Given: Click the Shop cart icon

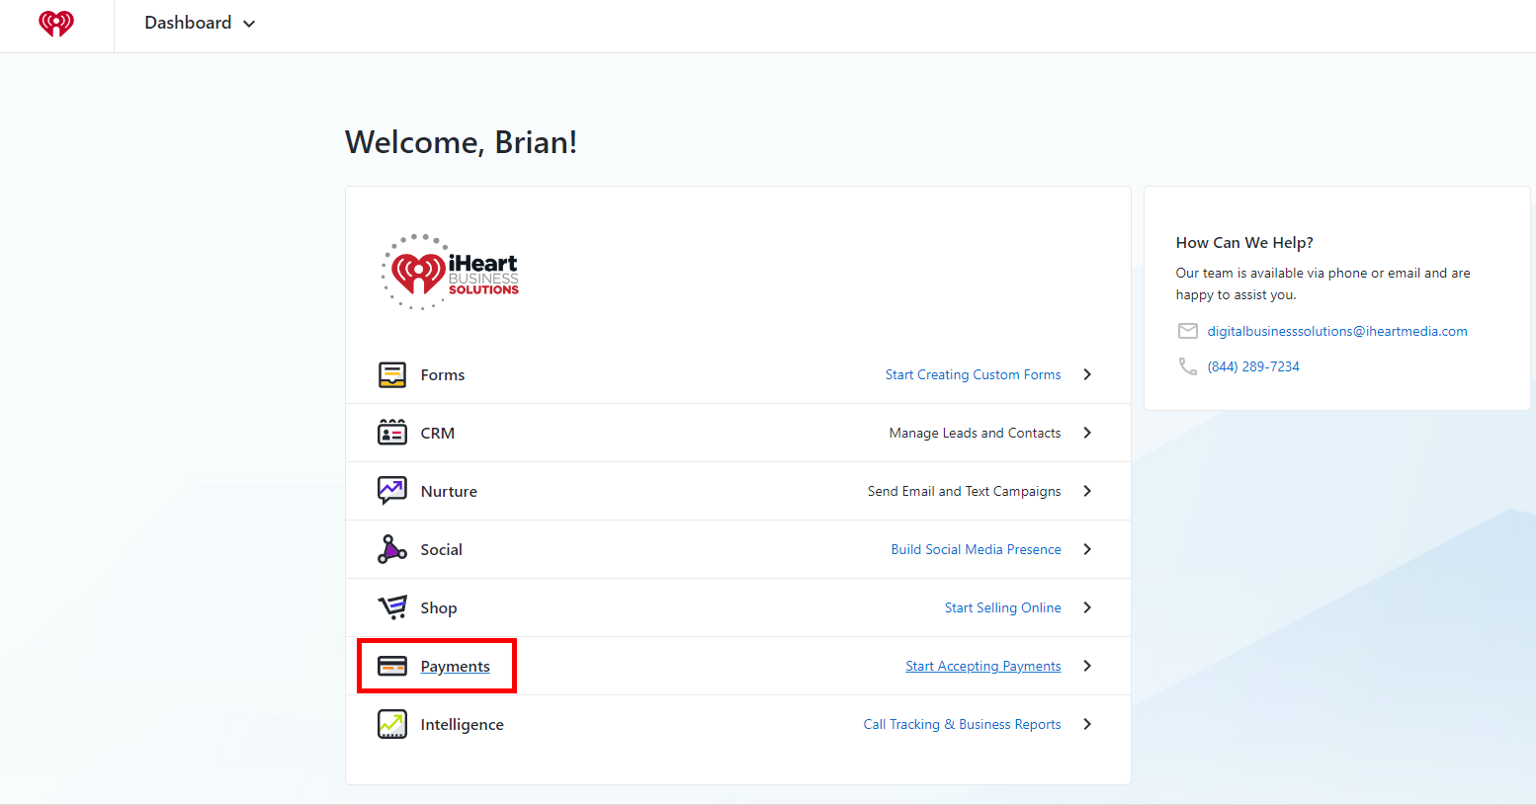Looking at the screenshot, I should 392,607.
